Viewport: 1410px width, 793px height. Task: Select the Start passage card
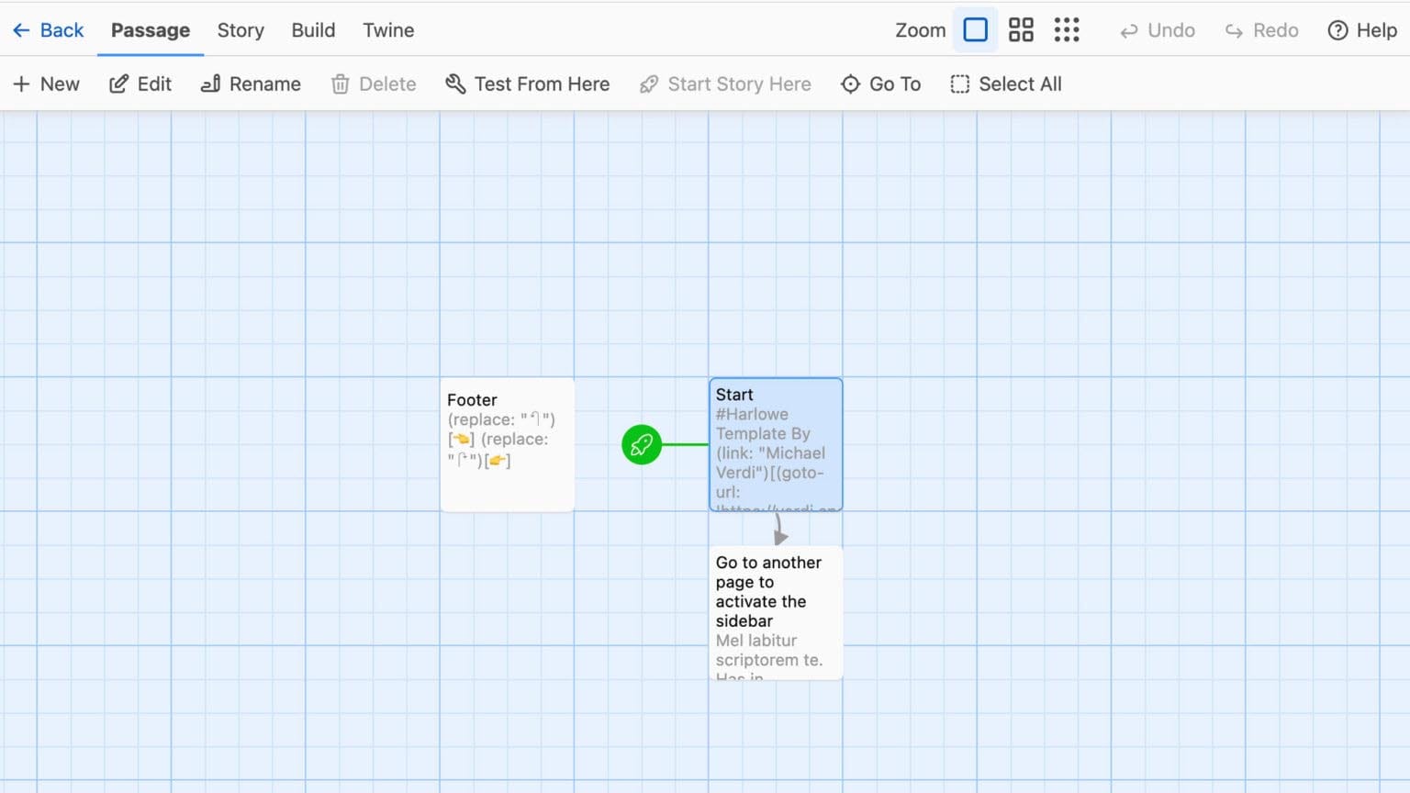coord(776,444)
